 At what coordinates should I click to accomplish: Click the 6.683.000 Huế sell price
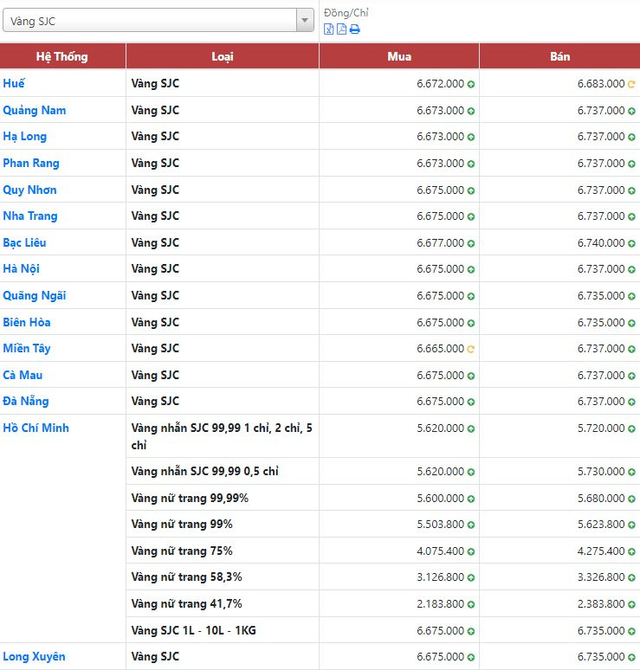point(601,84)
